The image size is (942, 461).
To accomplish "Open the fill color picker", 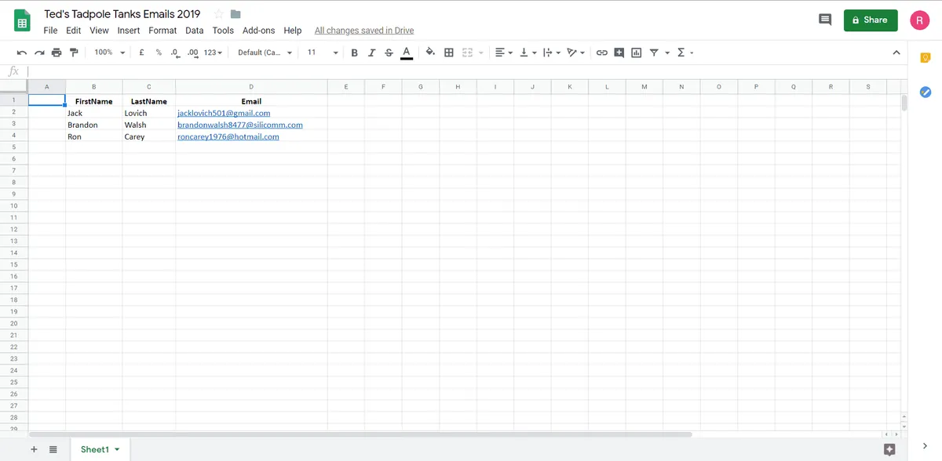I will pyautogui.click(x=429, y=53).
